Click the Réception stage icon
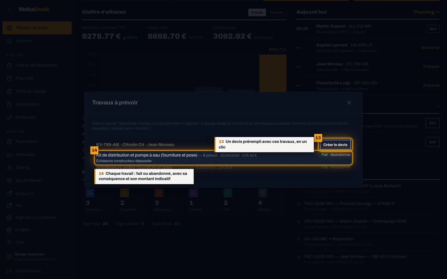This screenshot has width=447, height=279. (90, 193)
